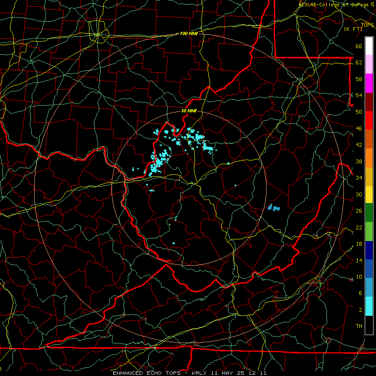The width and height of the screenshot is (376, 376).
Task: Click the 'KRLX' radar site identifier
Action: pos(199,373)
